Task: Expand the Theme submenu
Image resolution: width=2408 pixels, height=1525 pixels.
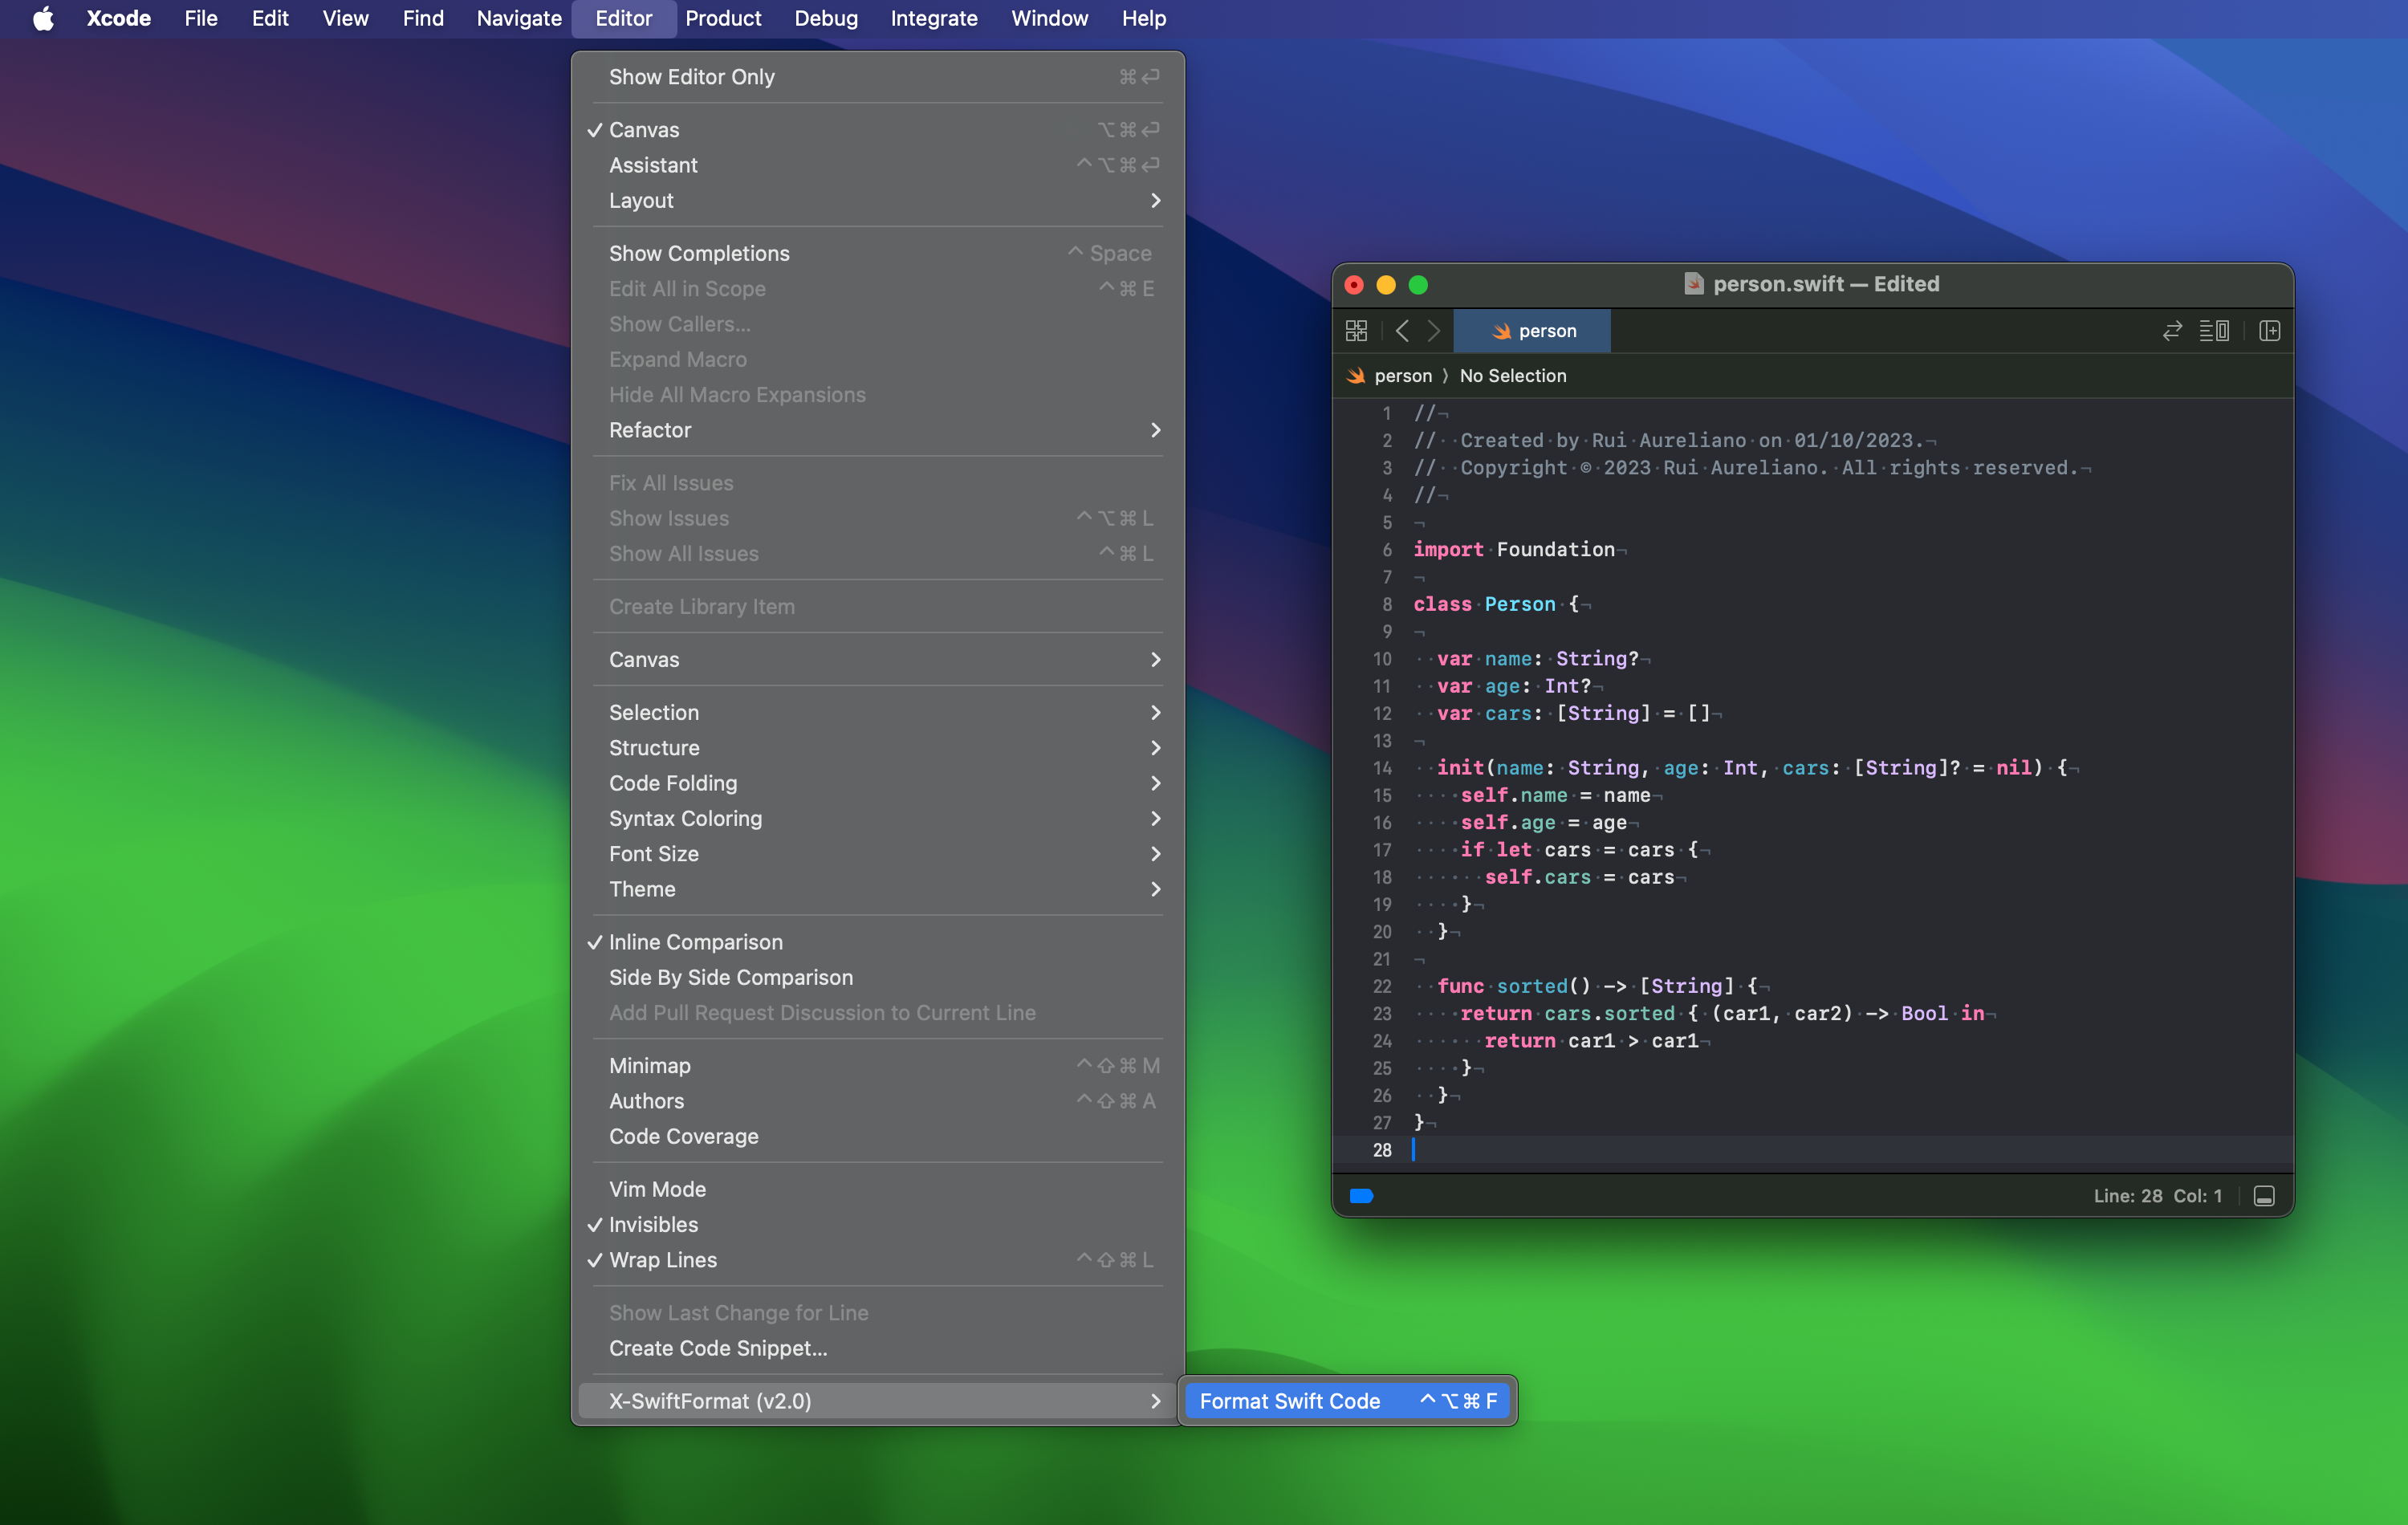Action: 878,889
